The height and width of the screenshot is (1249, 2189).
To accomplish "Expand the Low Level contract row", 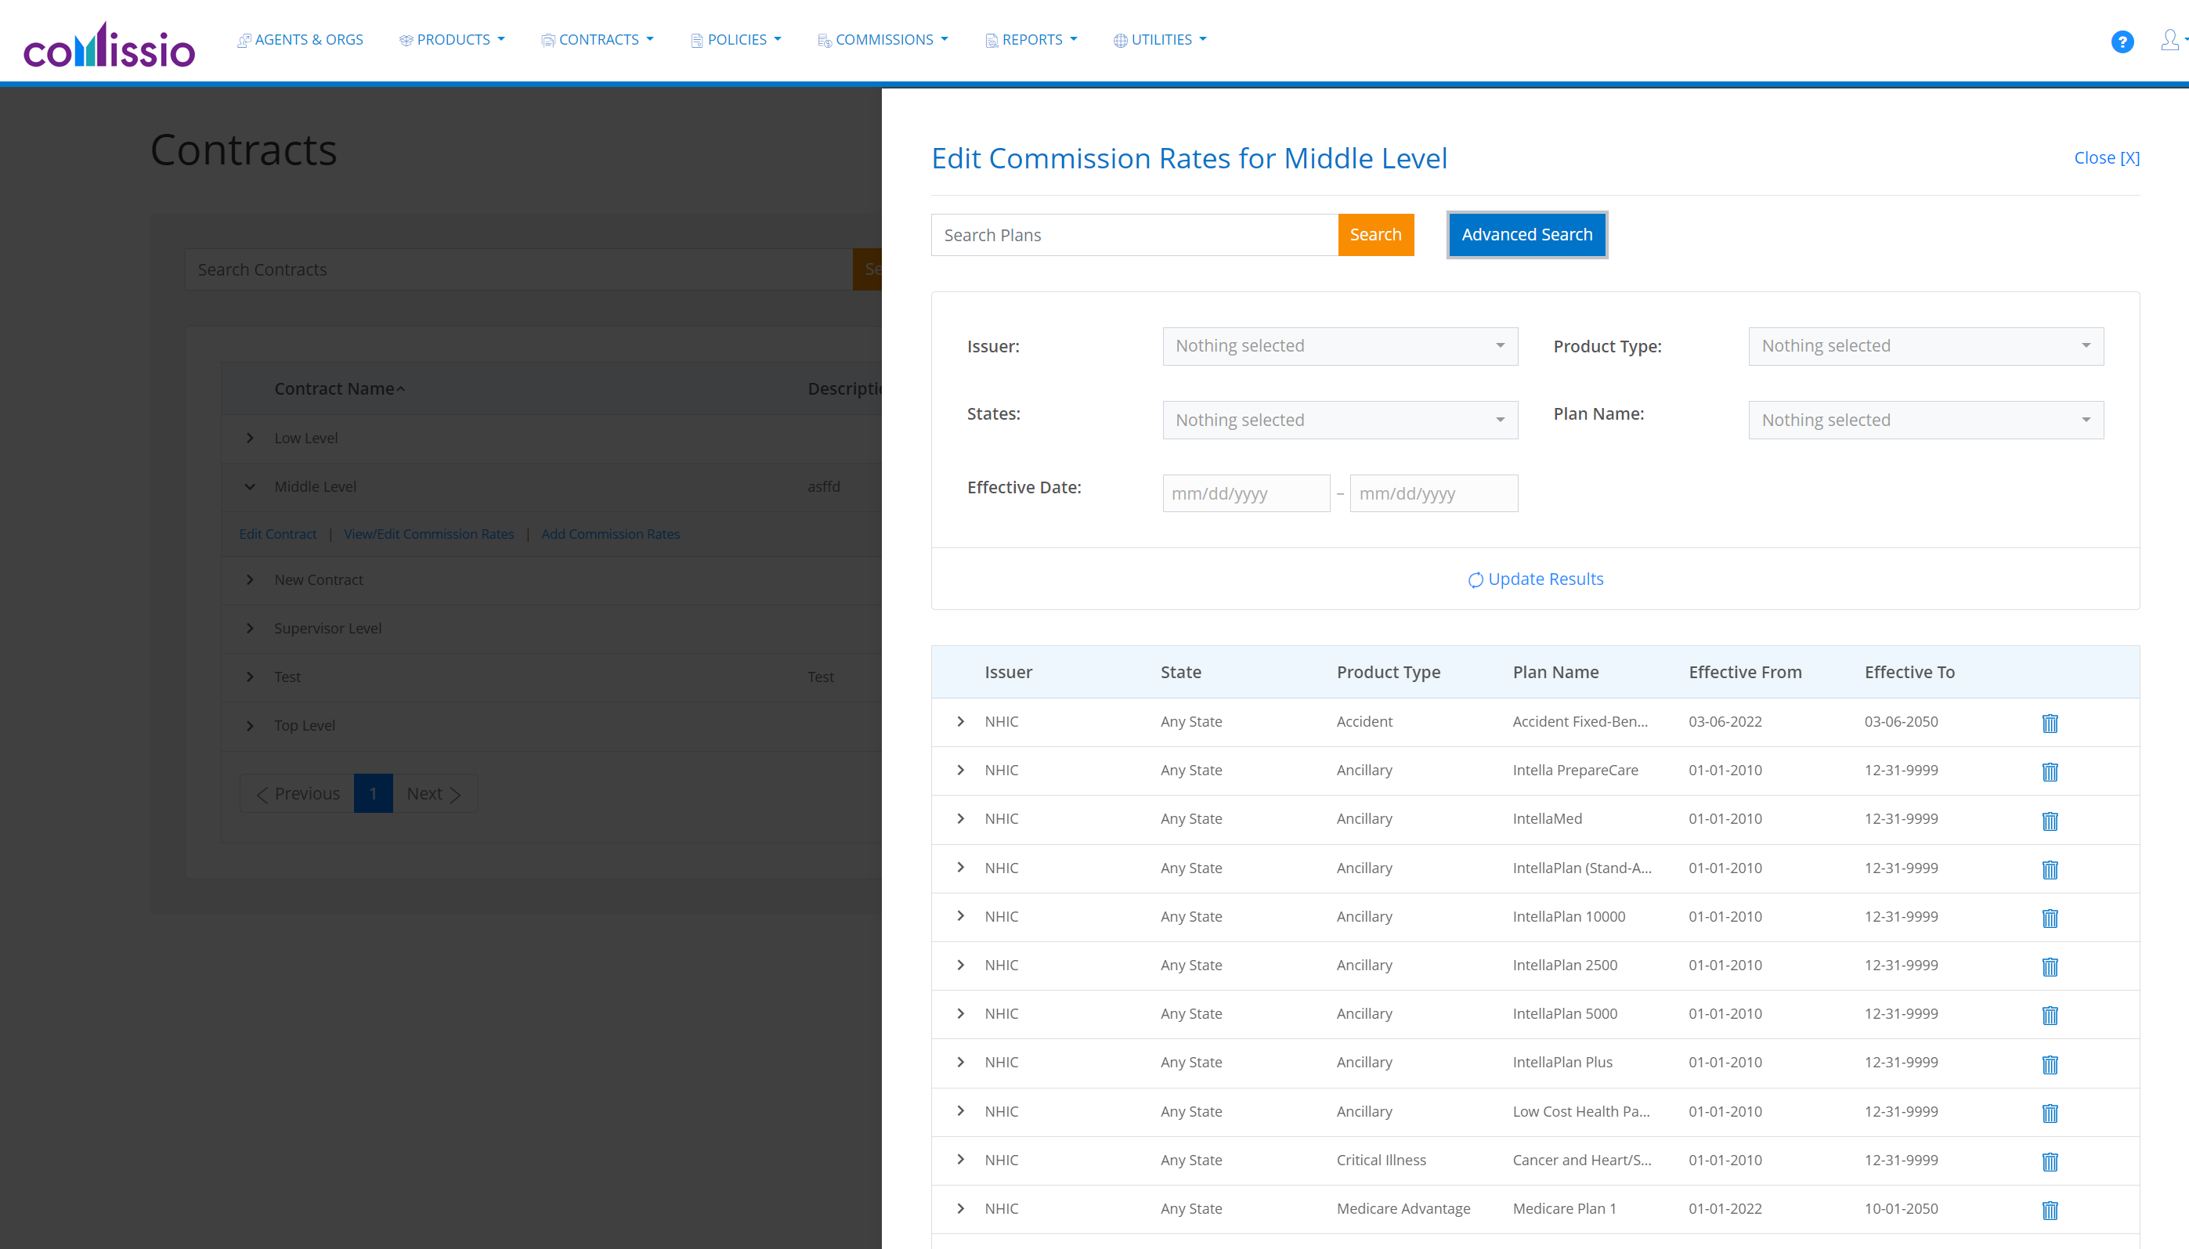I will pos(250,438).
